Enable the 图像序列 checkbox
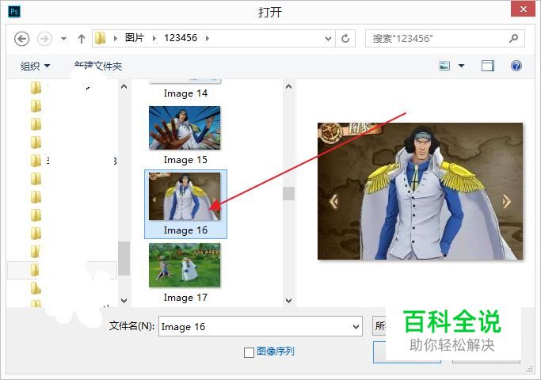The height and width of the screenshot is (380, 541). pyautogui.click(x=249, y=352)
